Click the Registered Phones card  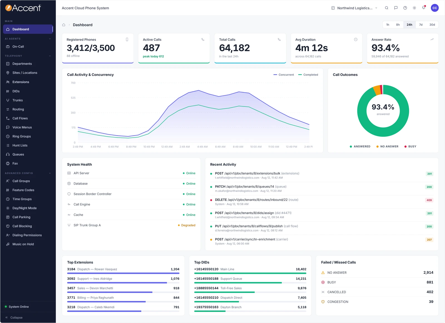(98, 48)
